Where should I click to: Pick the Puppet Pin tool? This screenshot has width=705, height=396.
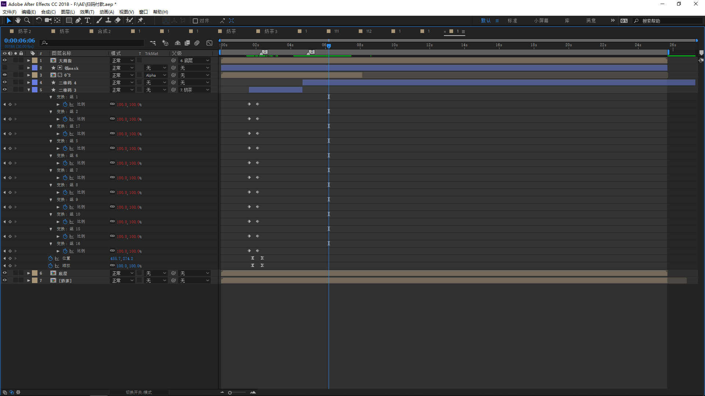click(141, 21)
